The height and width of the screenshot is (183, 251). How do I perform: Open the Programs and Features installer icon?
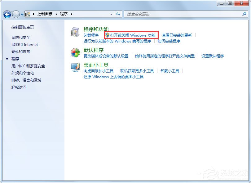75,32
